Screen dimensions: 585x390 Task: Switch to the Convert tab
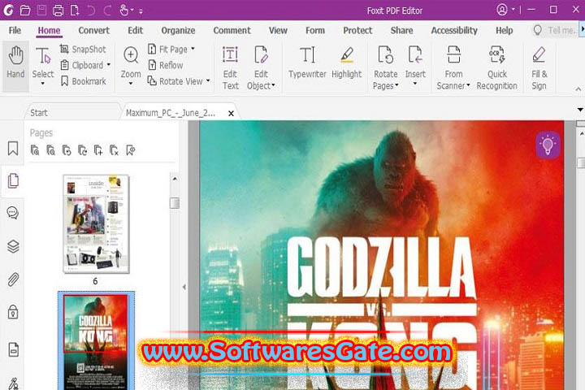(93, 31)
